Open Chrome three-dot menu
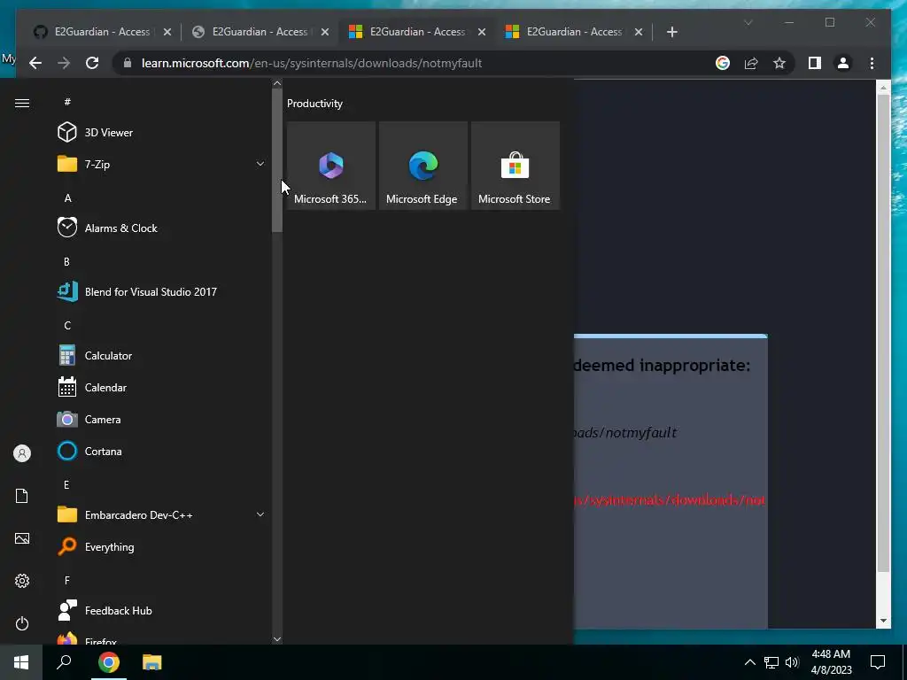Image resolution: width=907 pixels, height=680 pixels. pos(872,63)
